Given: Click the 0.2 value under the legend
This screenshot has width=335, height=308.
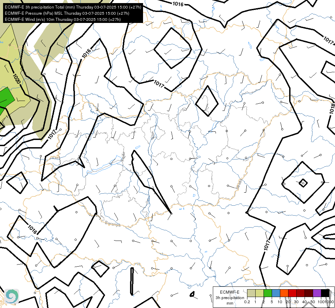Looking at the screenshot, I should tap(247, 302).
